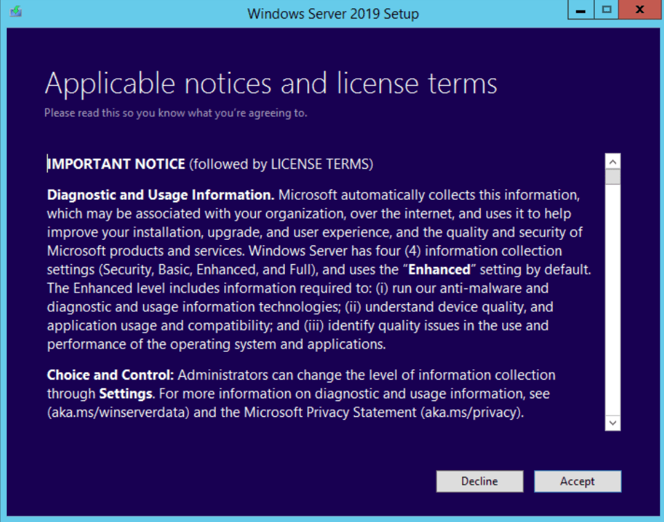Open the Setup icon system menu
664x522 pixels.
tap(15, 12)
